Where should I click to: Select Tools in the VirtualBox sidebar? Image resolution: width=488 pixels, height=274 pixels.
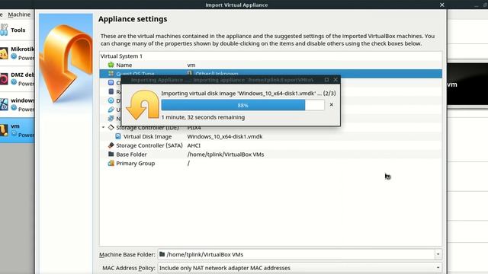(x=17, y=30)
